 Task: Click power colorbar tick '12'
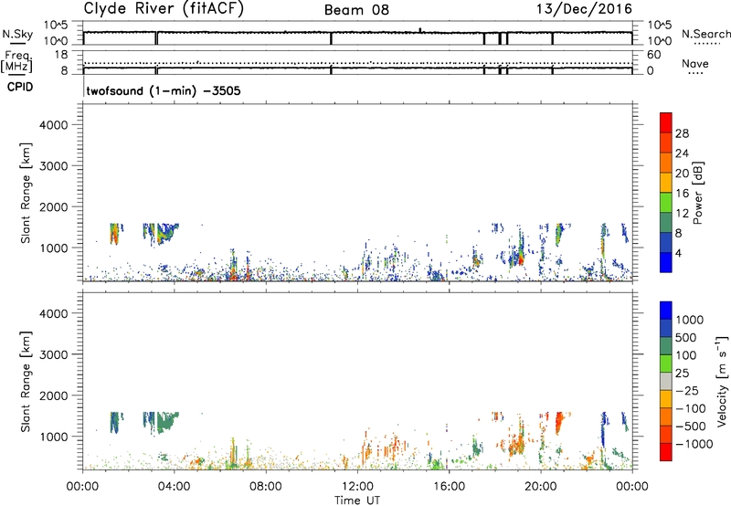(x=682, y=213)
